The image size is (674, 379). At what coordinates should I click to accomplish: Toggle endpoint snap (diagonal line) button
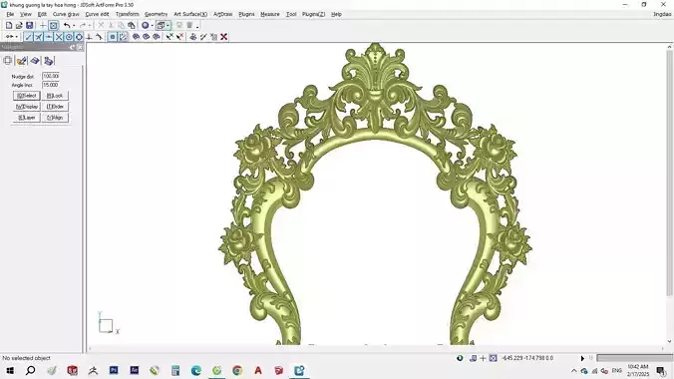pos(28,37)
